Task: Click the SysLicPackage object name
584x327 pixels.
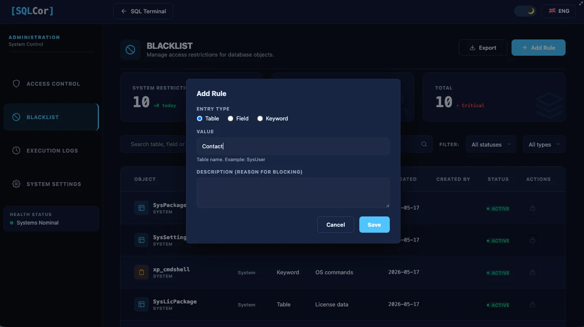Action: [x=175, y=301]
